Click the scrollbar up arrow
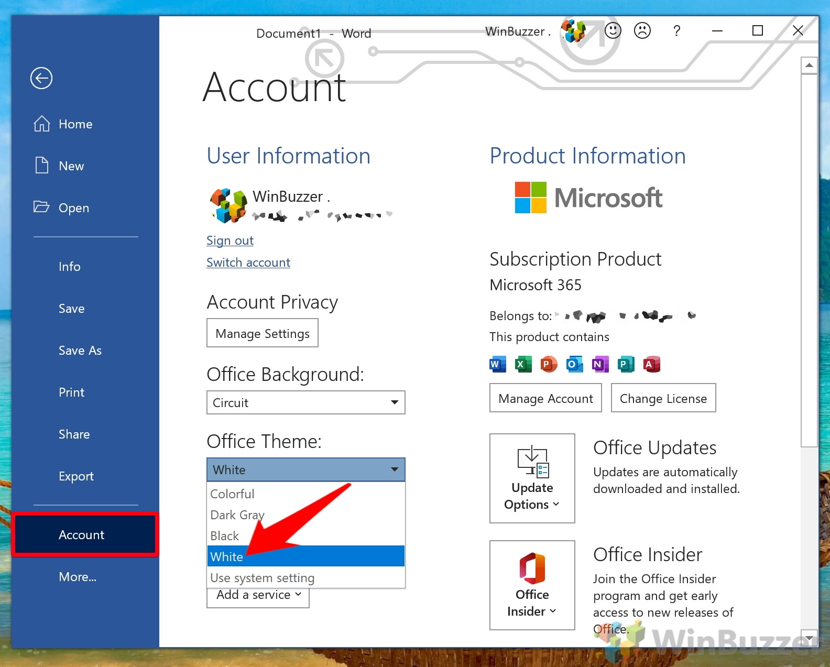This screenshot has height=667, width=830. [x=810, y=65]
